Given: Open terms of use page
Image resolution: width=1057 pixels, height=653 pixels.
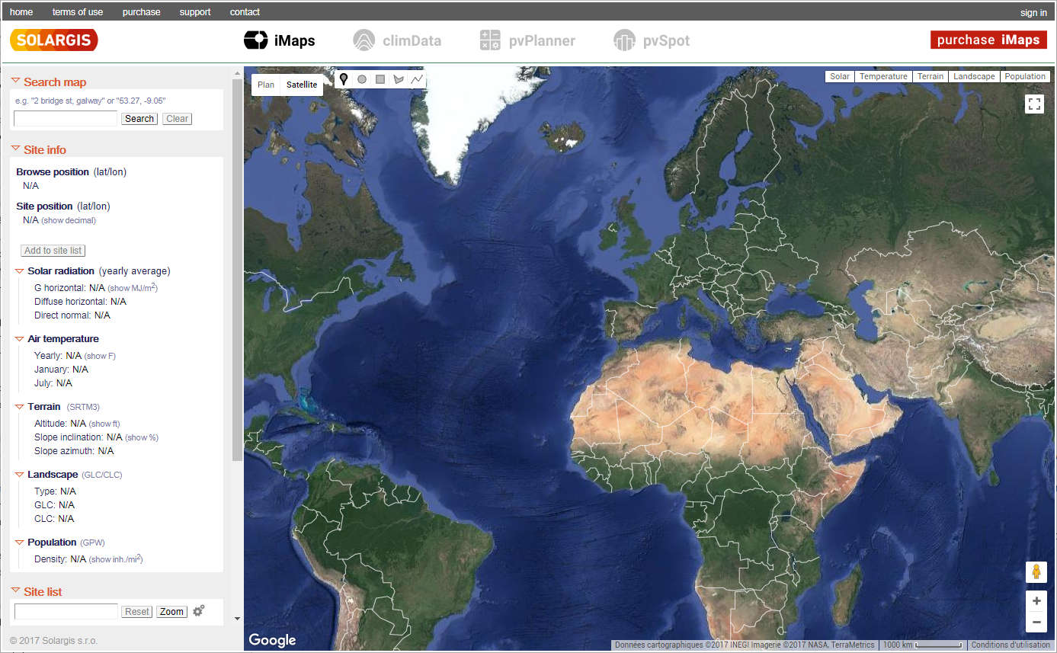Looking at the screenshot, I should (x=78, y=12).
